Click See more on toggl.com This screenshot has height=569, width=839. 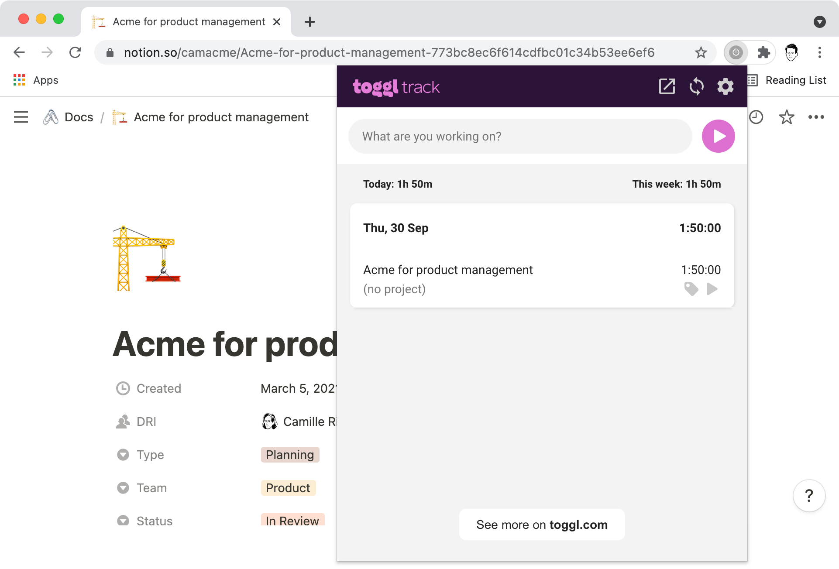click(542, 524)
